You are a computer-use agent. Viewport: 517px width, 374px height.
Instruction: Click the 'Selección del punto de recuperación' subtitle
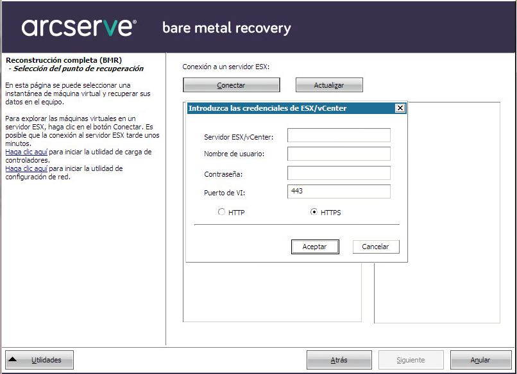[78, 69]
